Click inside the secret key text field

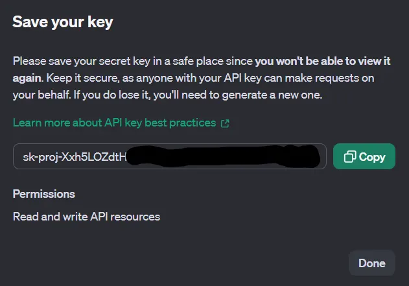click(x=169, y=157)
